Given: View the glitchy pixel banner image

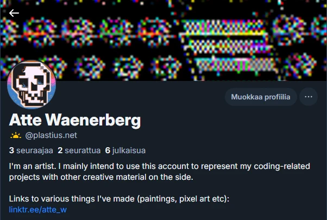Looking at the screenshot, I should click(163, 40).
